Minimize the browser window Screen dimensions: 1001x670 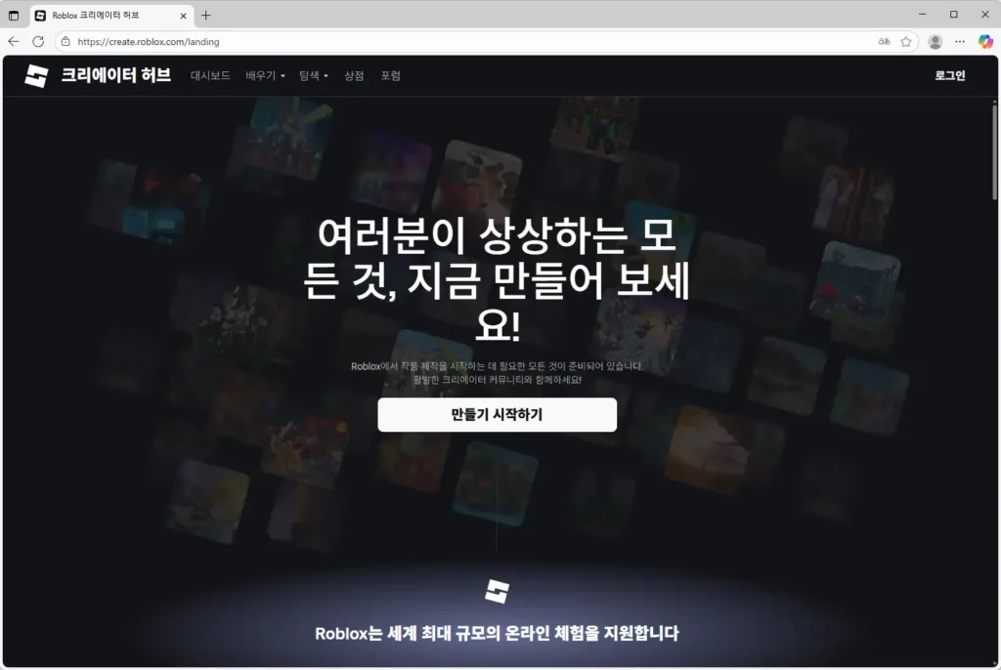pos(923,14)
